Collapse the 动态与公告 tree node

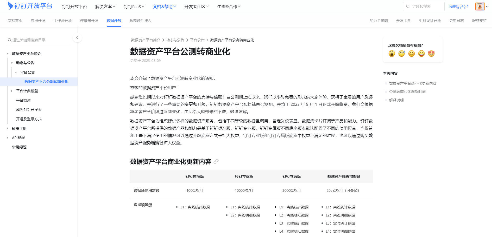(x=12, y=63)
